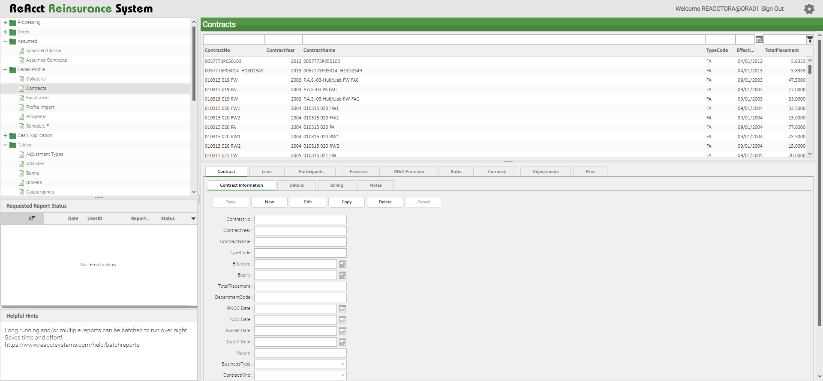Switch to the Participants tab

point(311,172)
